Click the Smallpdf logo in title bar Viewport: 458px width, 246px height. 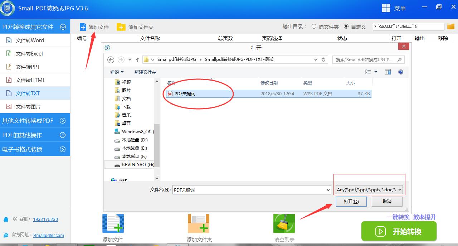pyautogui.click(x=7, y=8)
